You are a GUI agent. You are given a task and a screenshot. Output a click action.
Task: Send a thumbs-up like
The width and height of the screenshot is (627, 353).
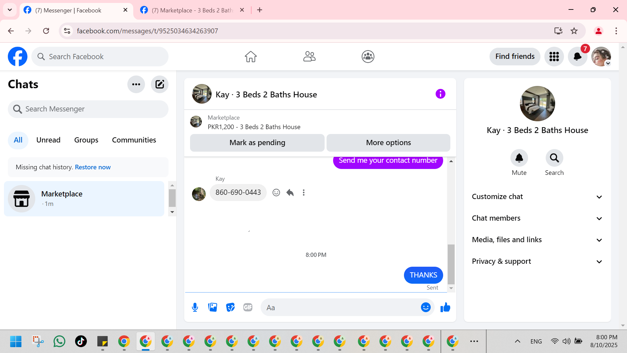coord(445,307)
